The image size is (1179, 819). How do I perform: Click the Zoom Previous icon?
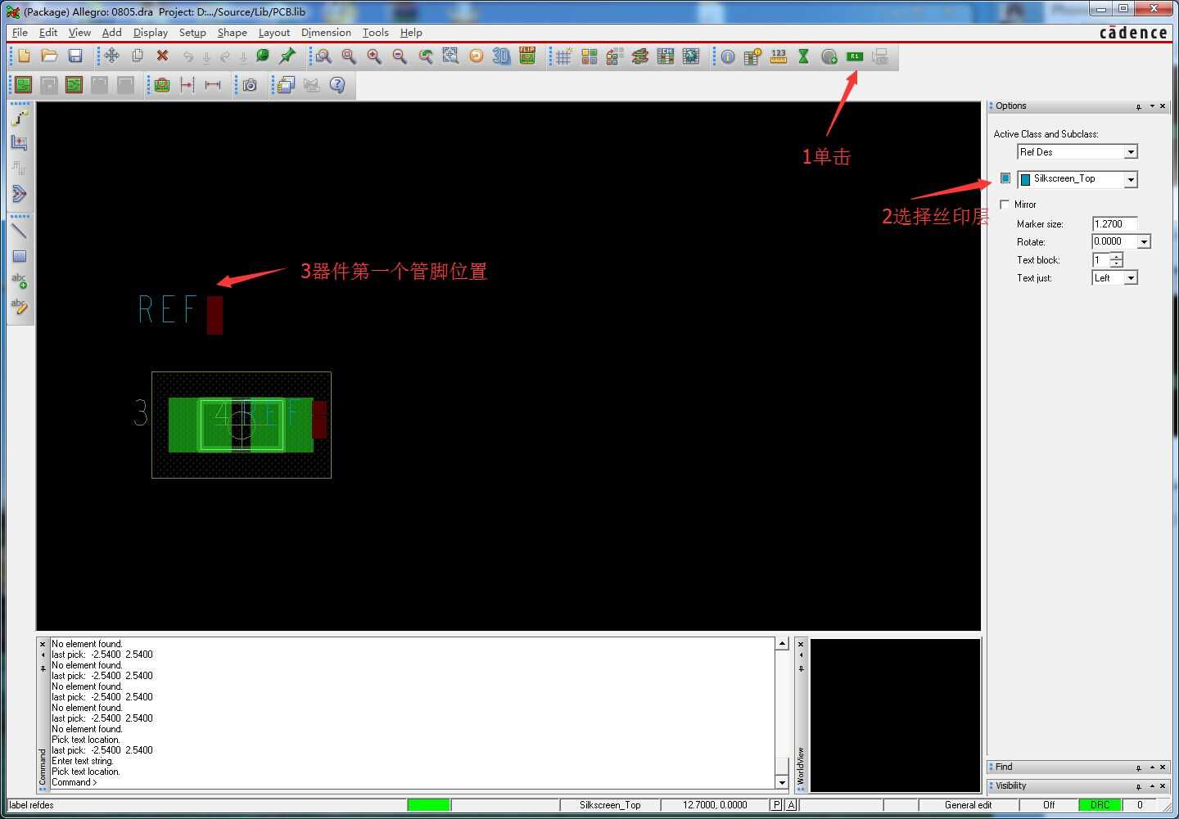tap(426, 56)
